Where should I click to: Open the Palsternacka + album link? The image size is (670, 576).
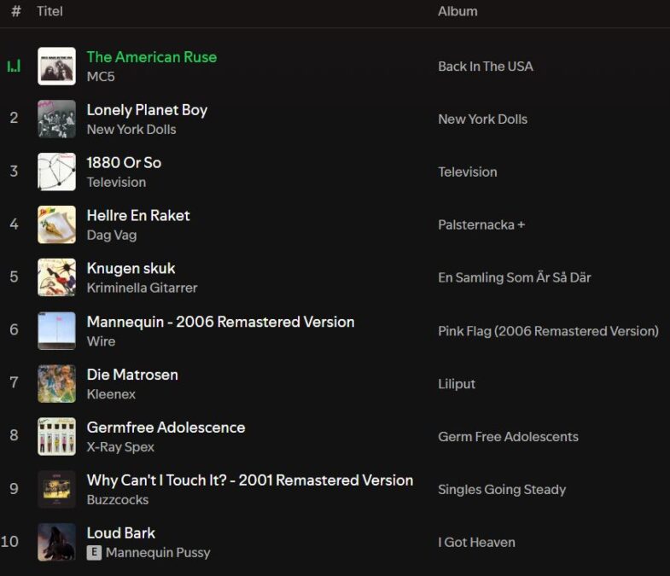[x=481, y=224]
